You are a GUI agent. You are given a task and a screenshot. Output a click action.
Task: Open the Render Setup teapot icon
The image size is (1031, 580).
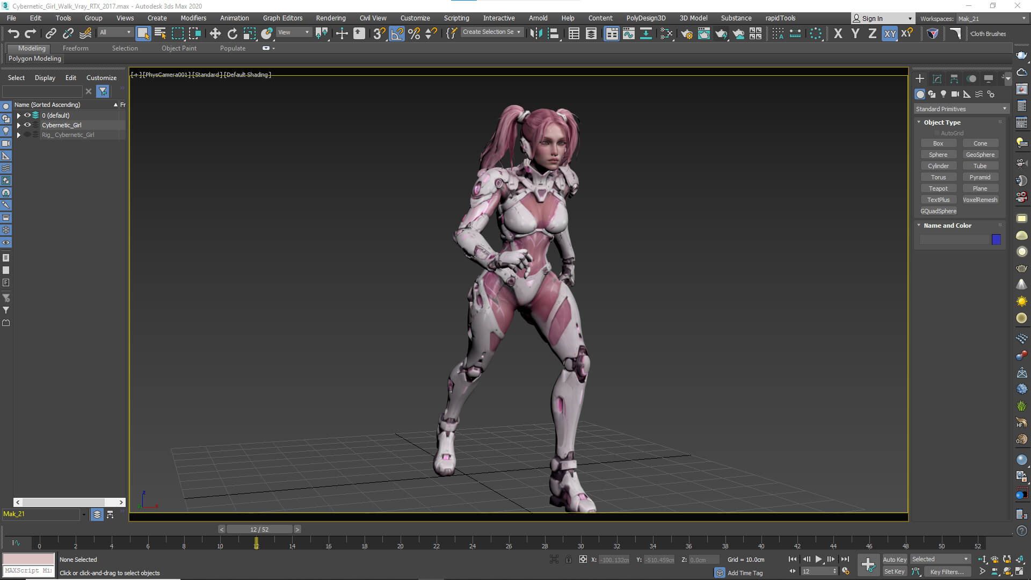[686, 34]
